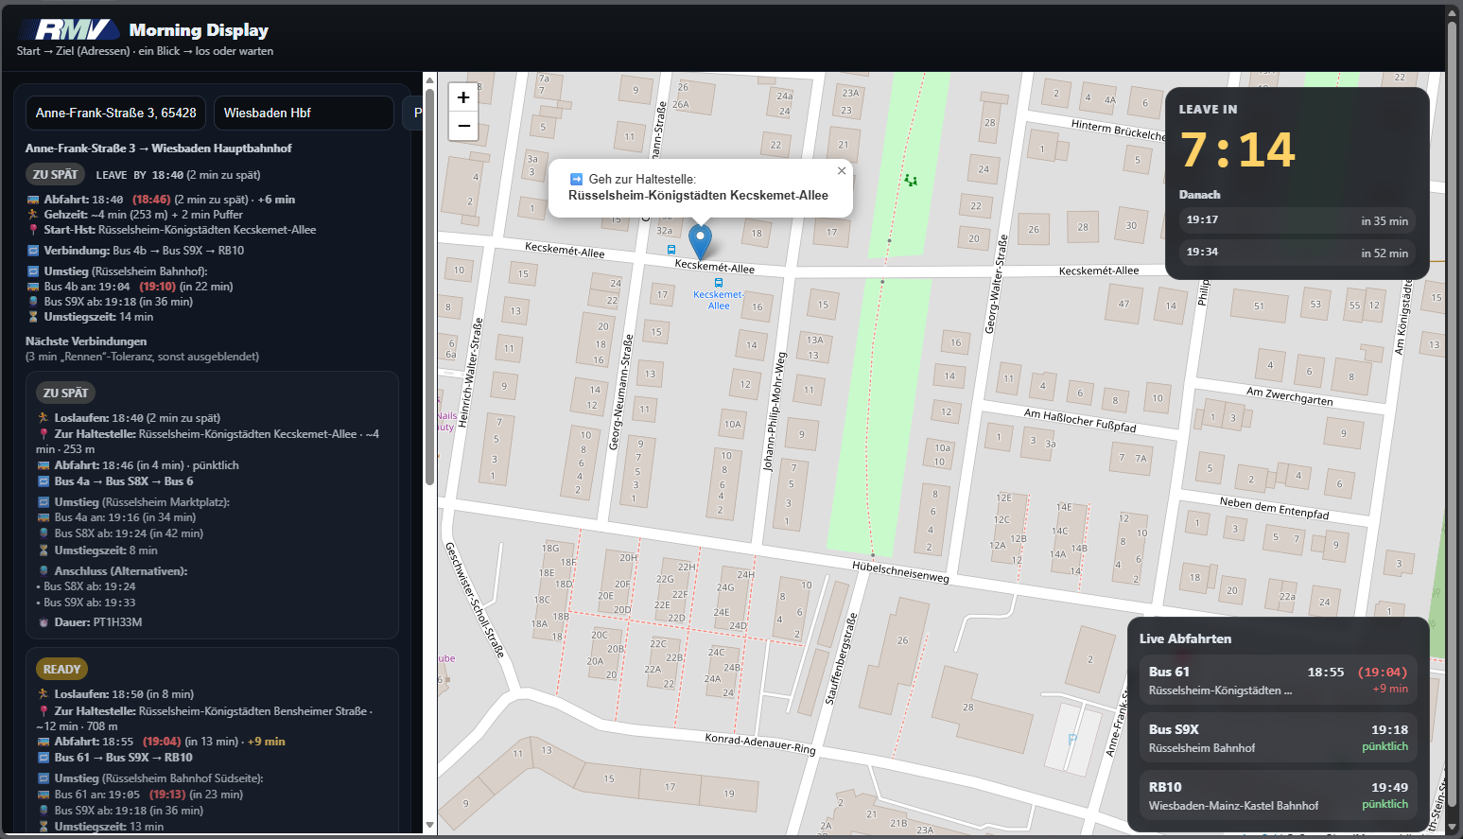Select the 19:17 next departure row
Viewport: 1463px width, 839px height.
[x=1297, y=220]
